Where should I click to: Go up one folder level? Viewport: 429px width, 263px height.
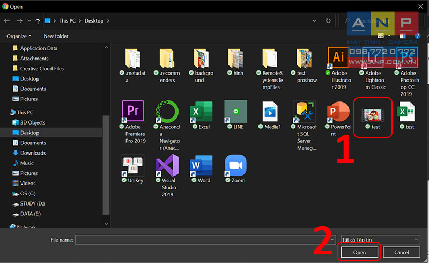click(38, 21)
